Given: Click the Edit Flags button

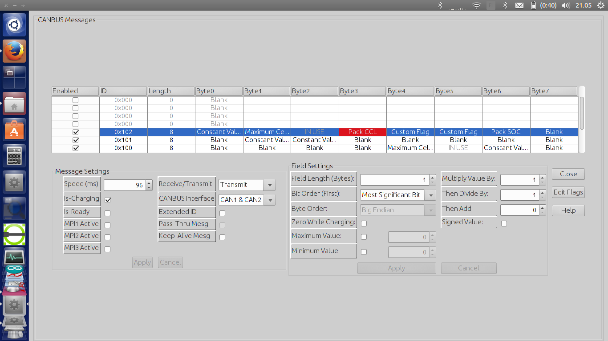Looking at the screenshot, I should point(568,192).
